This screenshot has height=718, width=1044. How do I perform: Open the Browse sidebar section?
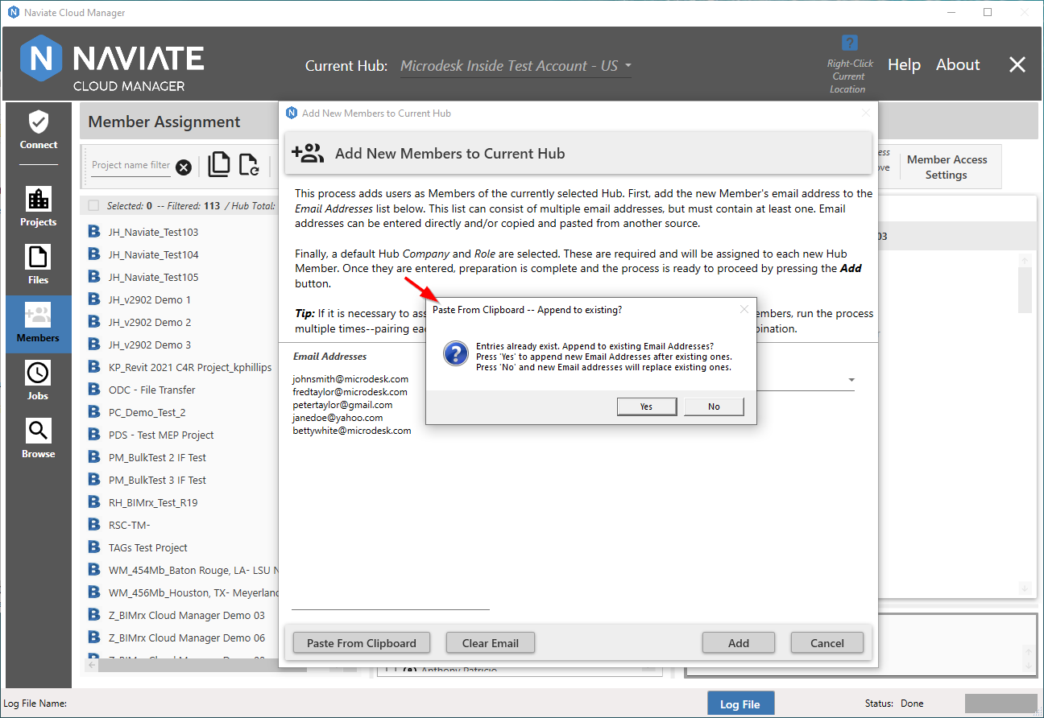pos(39,439)
